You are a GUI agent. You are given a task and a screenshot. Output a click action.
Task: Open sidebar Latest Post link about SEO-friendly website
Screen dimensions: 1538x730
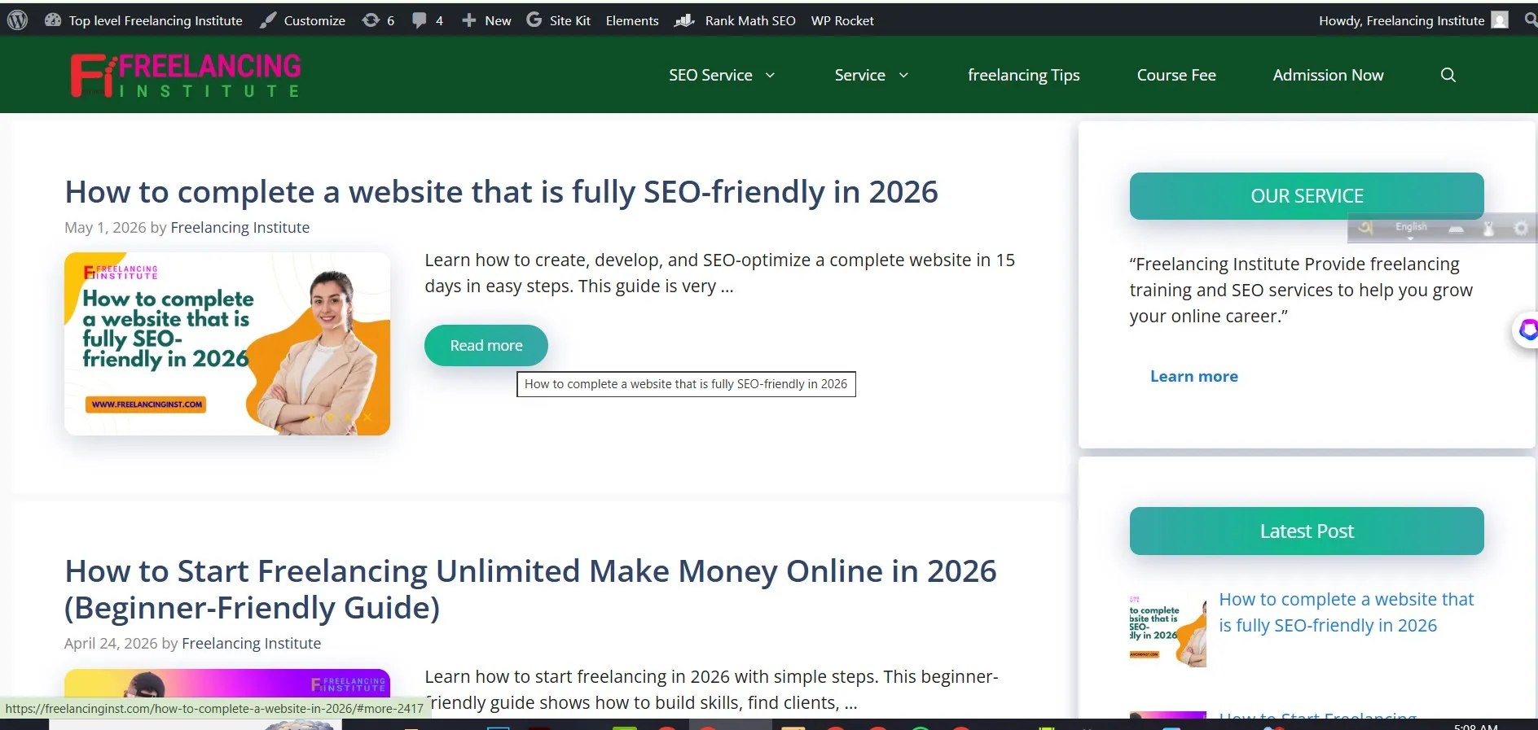coord(1346,613)
